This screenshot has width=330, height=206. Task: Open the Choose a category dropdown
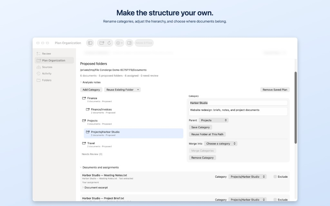click(x=220, y=144)
